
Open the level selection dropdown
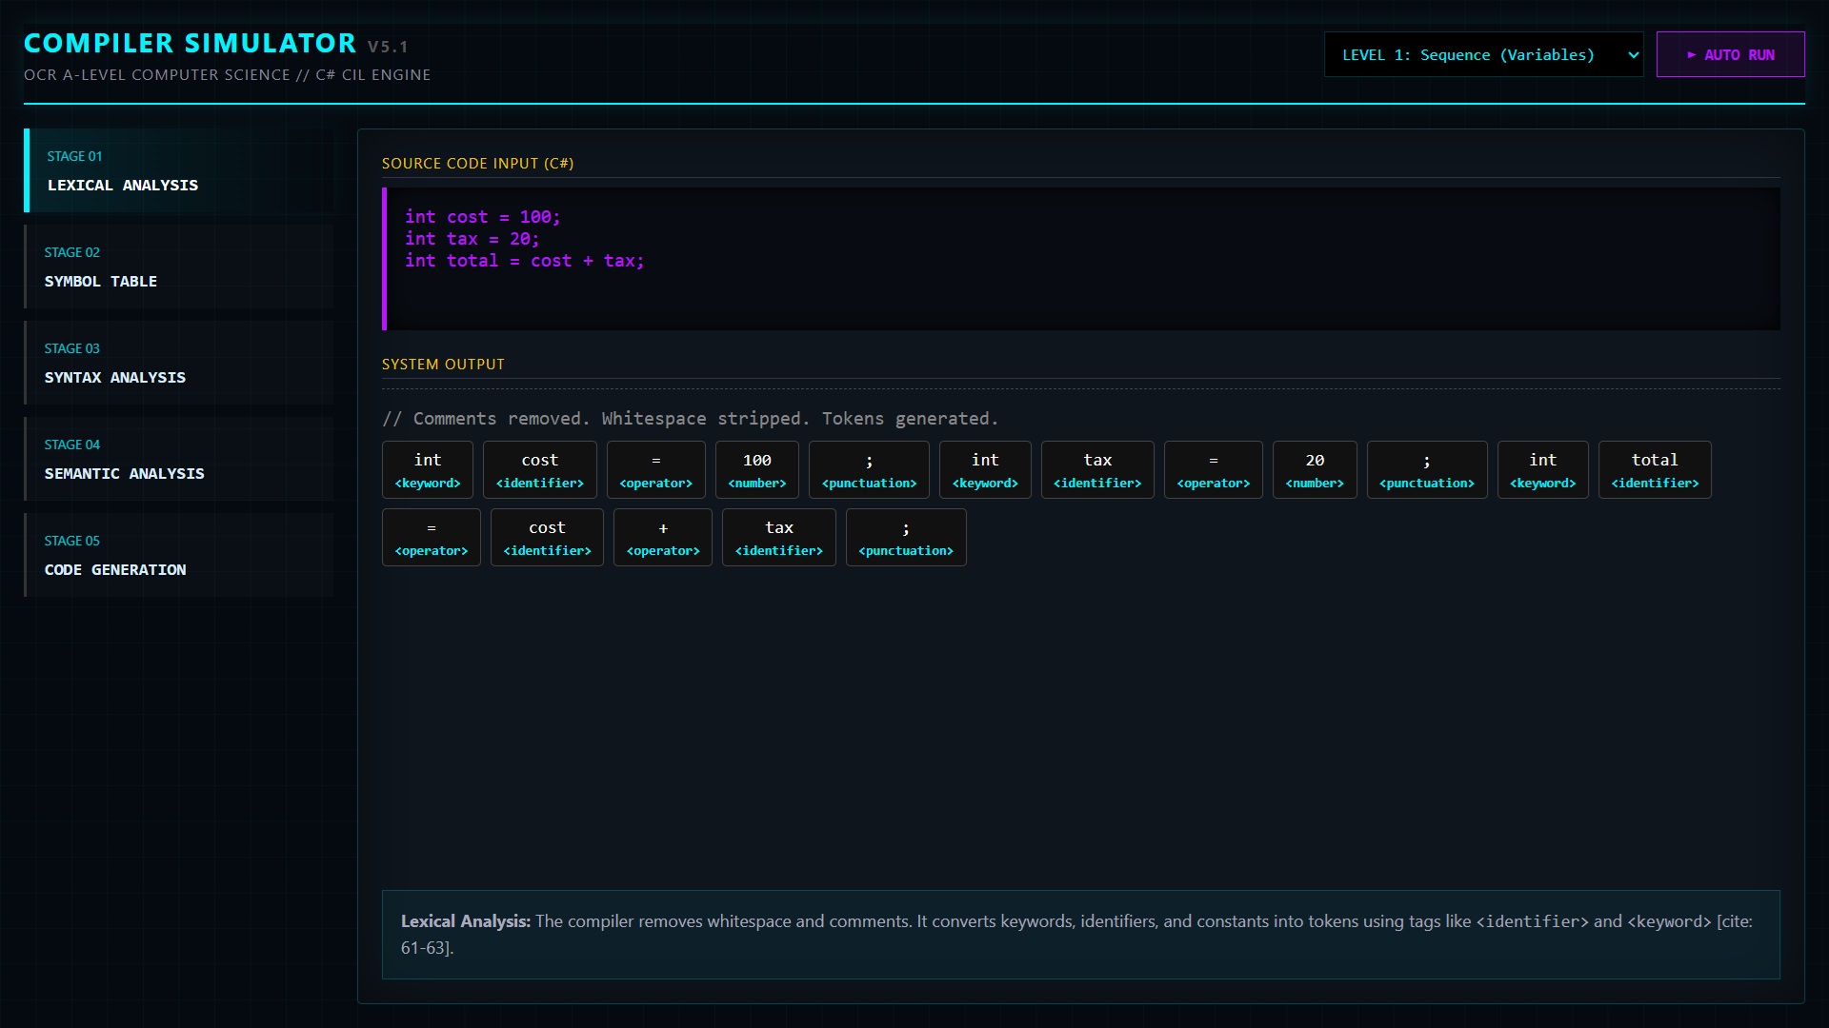(x=1483, y=54)
